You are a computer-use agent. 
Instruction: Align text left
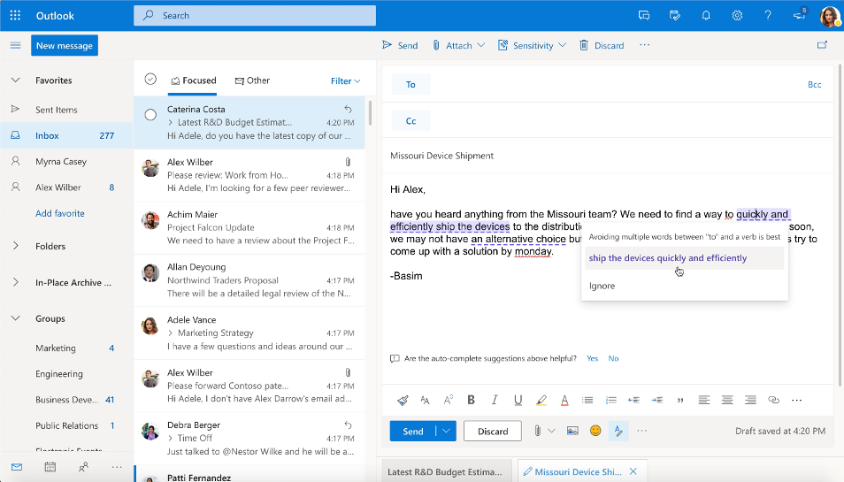click(x=703, y=400)
